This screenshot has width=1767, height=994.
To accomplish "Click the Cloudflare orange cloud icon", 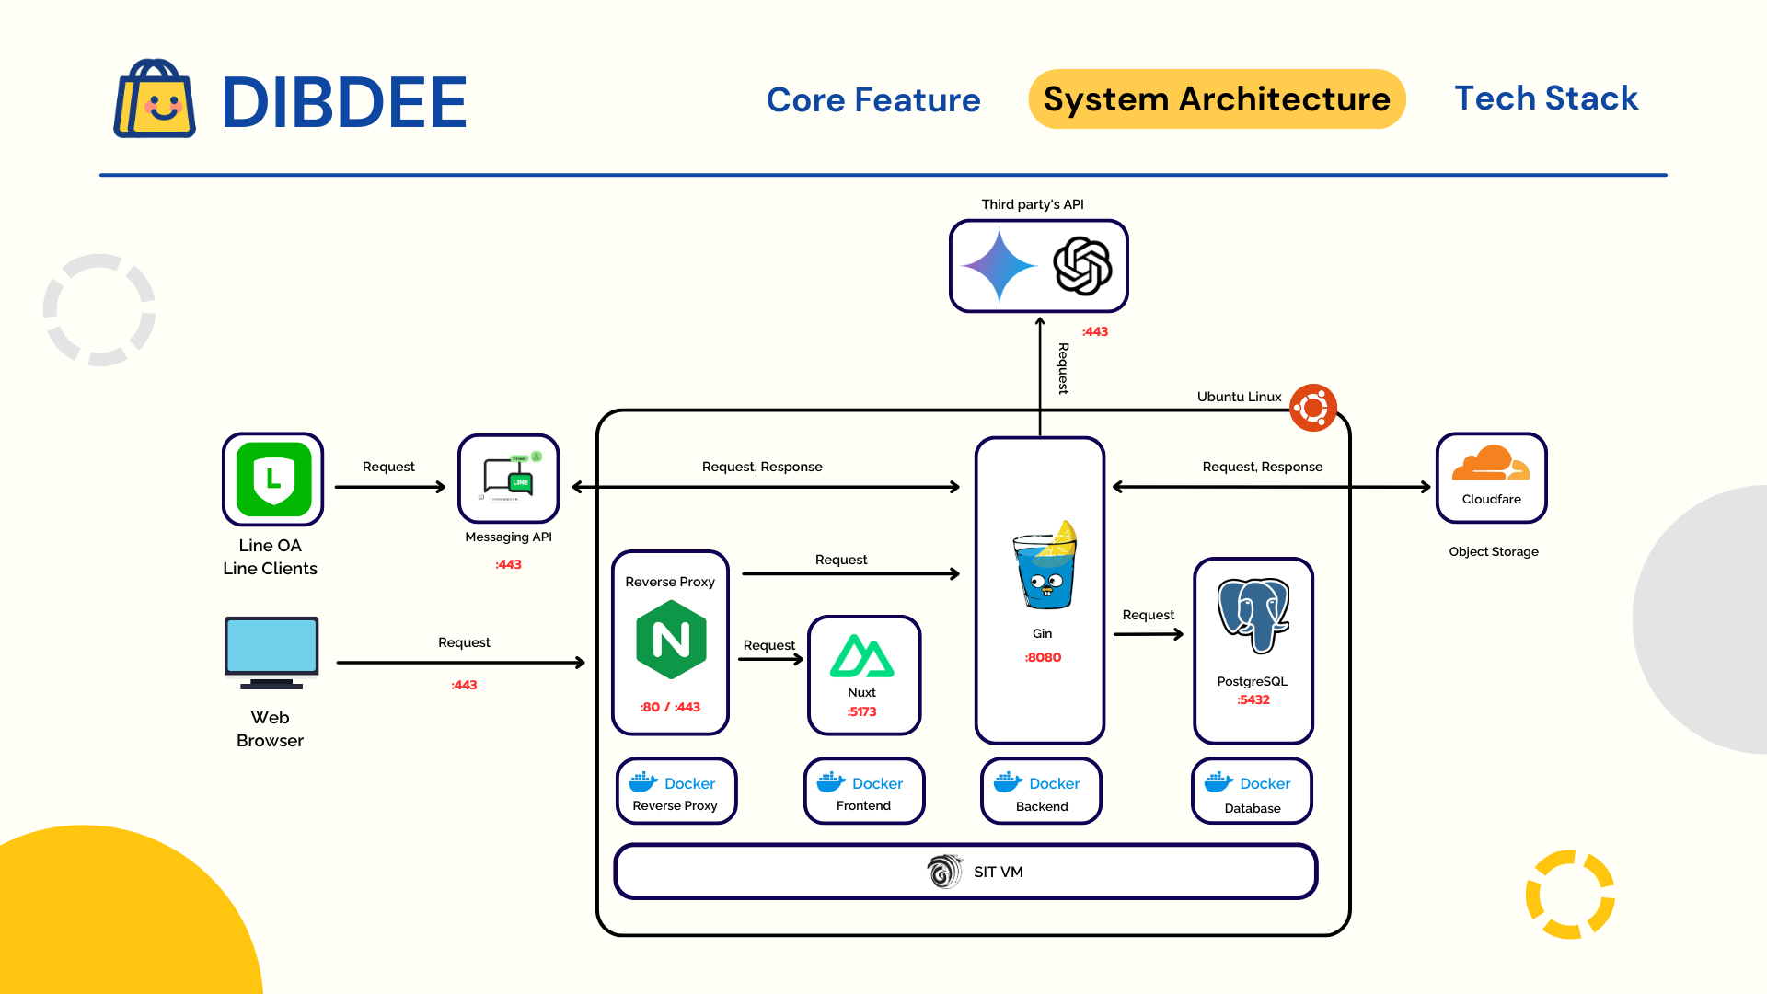I will [1490, 464].
